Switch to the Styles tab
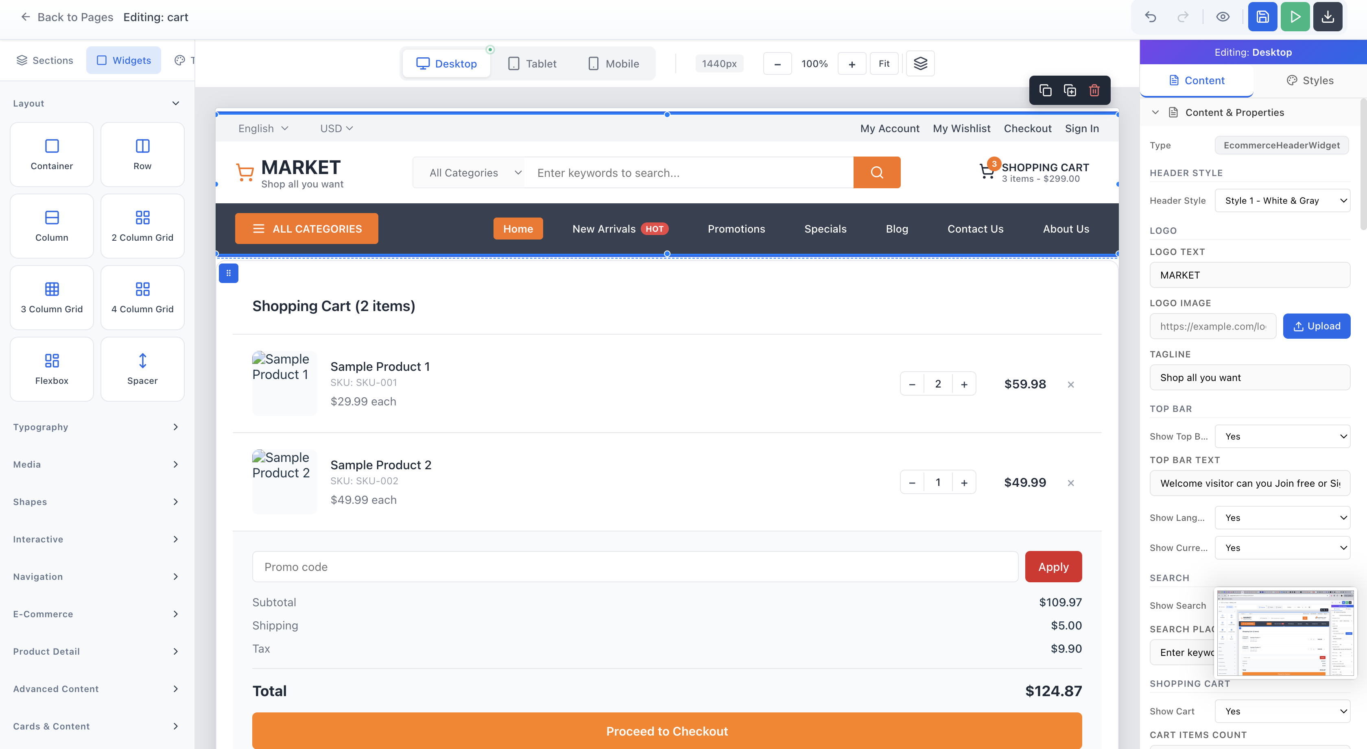Image resolution: width=1367 pixels, height=749 pixels. pos(1310,80)
